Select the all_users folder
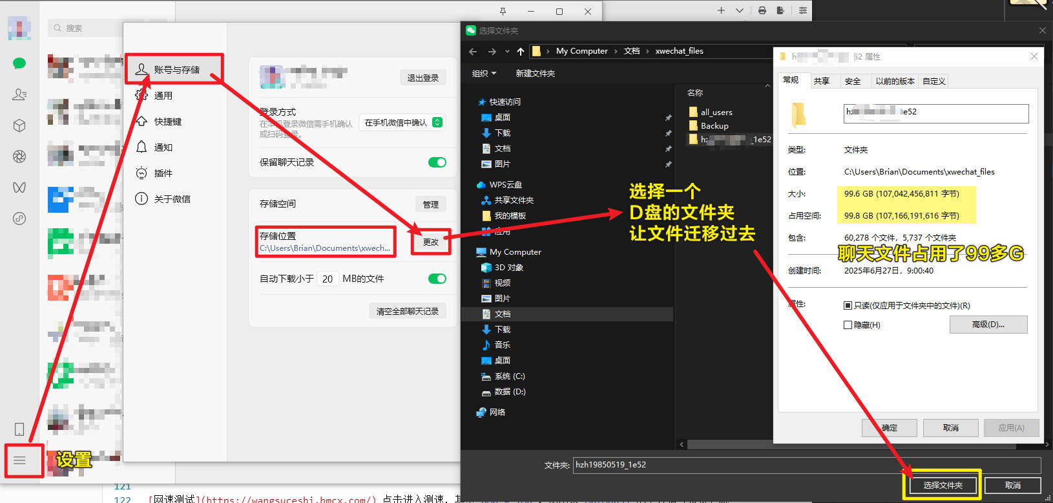1053x503 pixels. pos(716,112)
